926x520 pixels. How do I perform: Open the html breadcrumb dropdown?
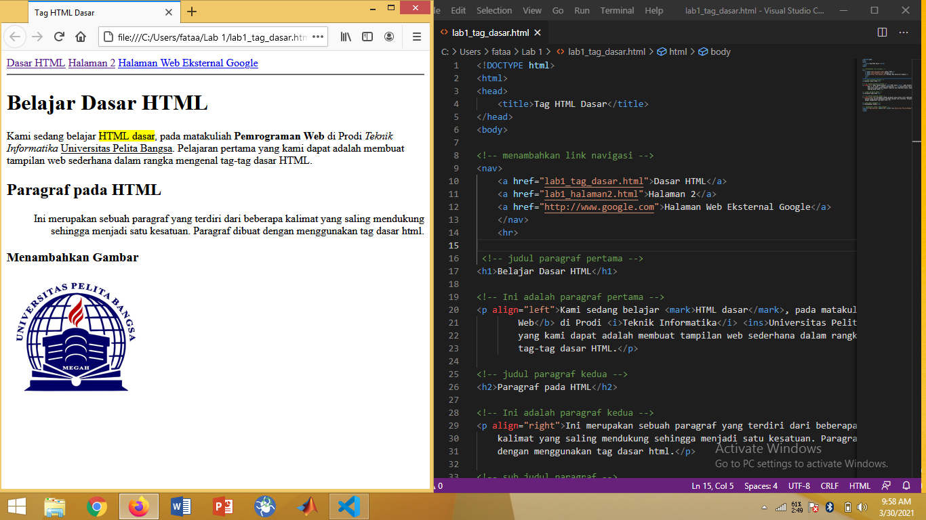(x=677, y=51)
